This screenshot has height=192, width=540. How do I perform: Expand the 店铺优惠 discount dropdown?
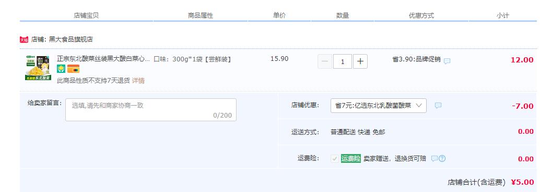click(379, 106)
